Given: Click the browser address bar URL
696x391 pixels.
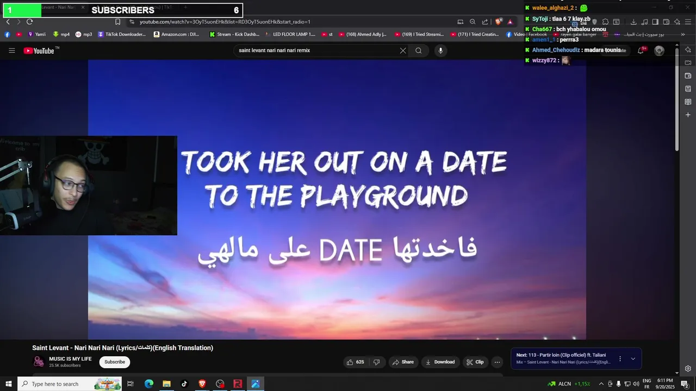Looking at the screenshot, I should (x=225, y=22).
